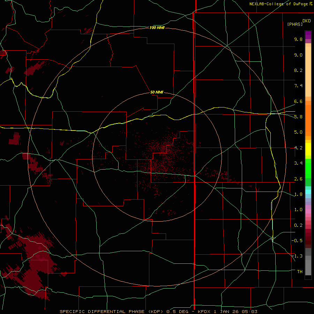Pick the bright green color bar segment
The image size is (314, 314).
pyautogui.click(x=308, y=168)
